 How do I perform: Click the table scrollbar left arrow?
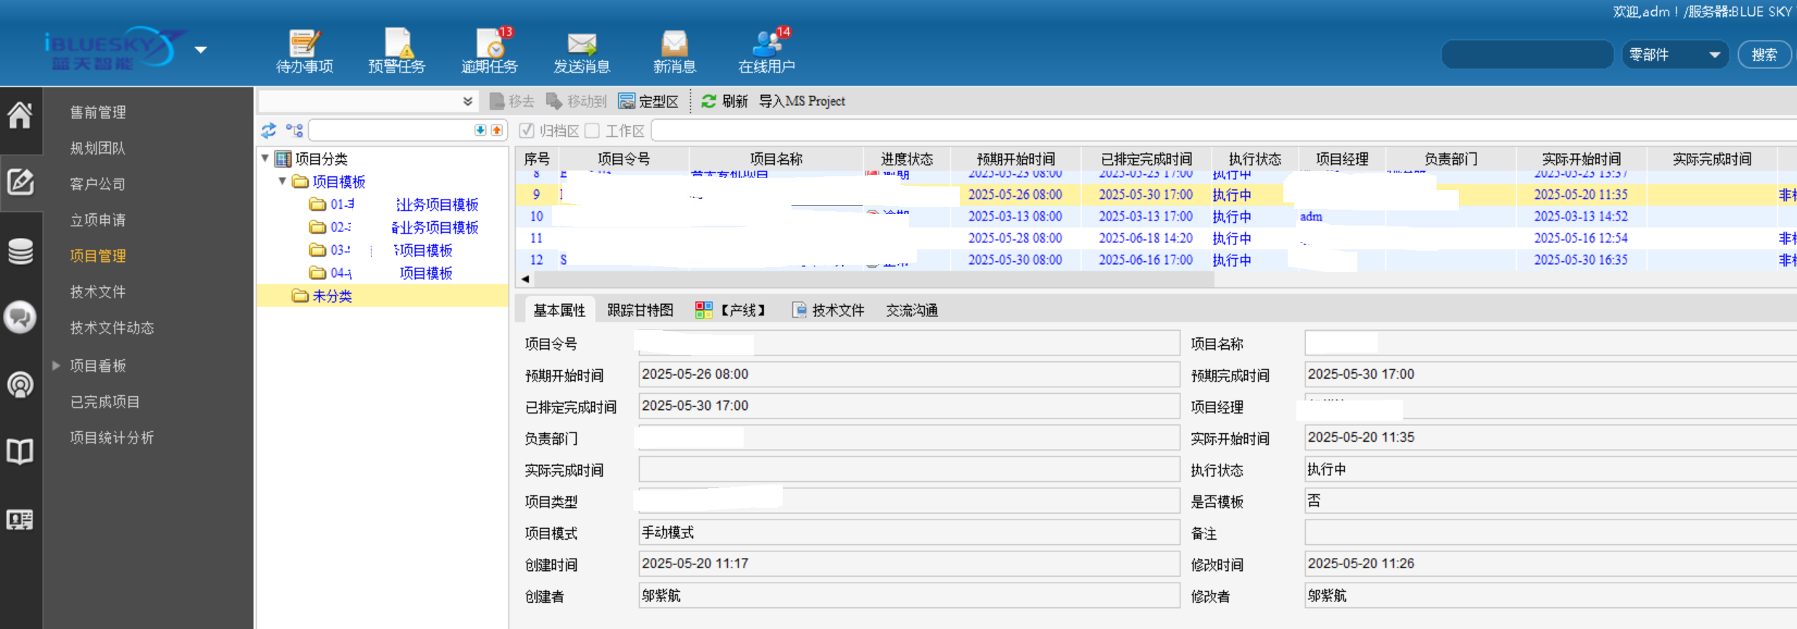pos(525,279)
